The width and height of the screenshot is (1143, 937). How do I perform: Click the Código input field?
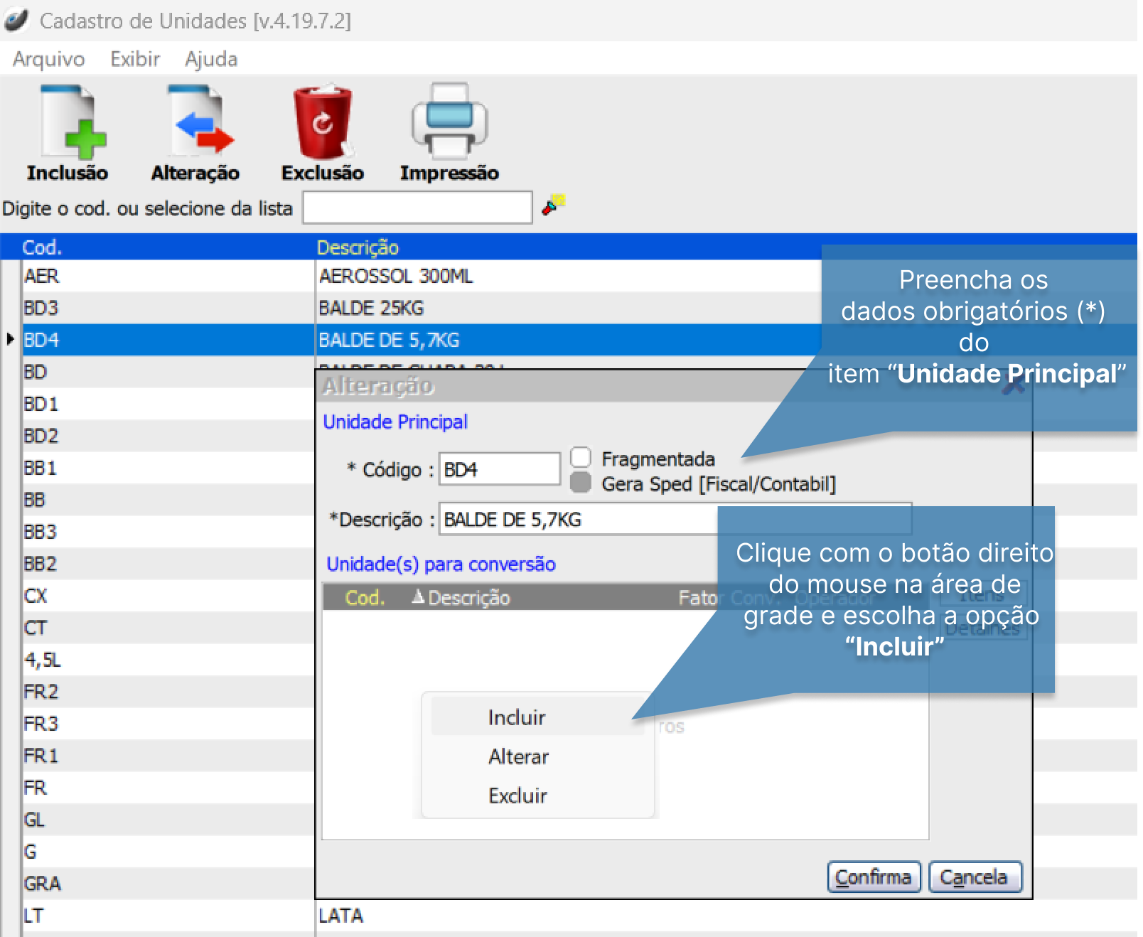coord(499,469)
